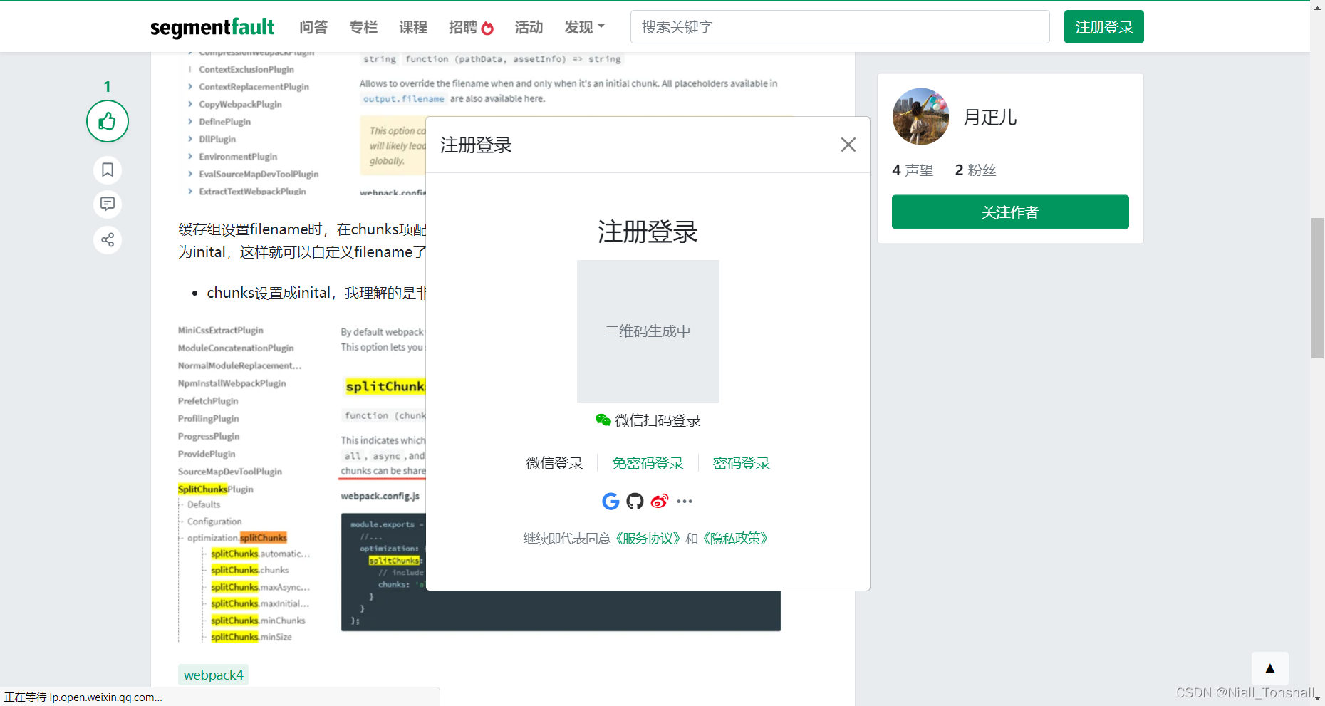
Task: Click the page vertical scrollbar thumb
Action: click(1317, 289)
